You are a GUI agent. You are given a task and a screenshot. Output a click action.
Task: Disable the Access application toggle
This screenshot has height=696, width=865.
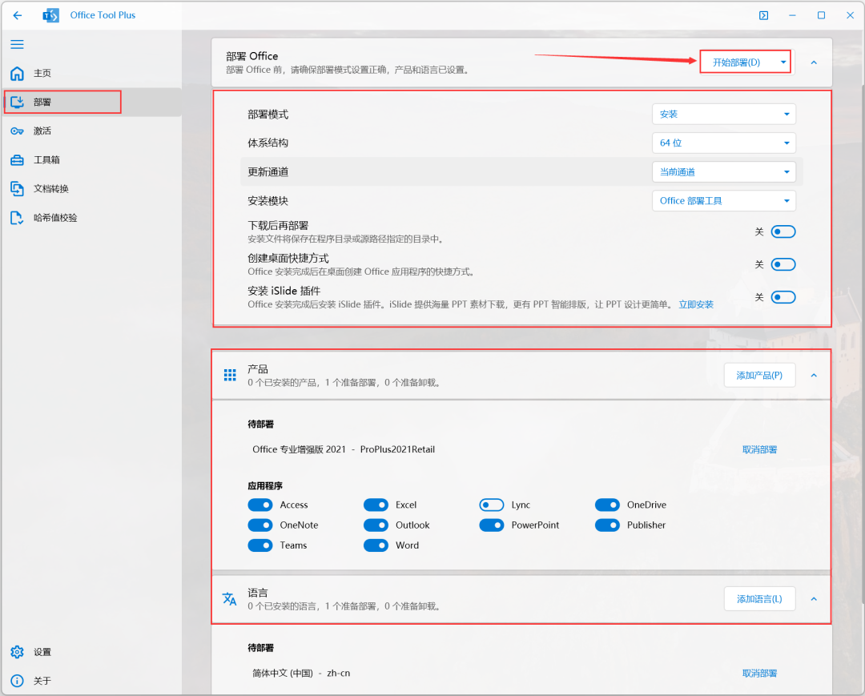pyautogui.click(x=259, y=505)
